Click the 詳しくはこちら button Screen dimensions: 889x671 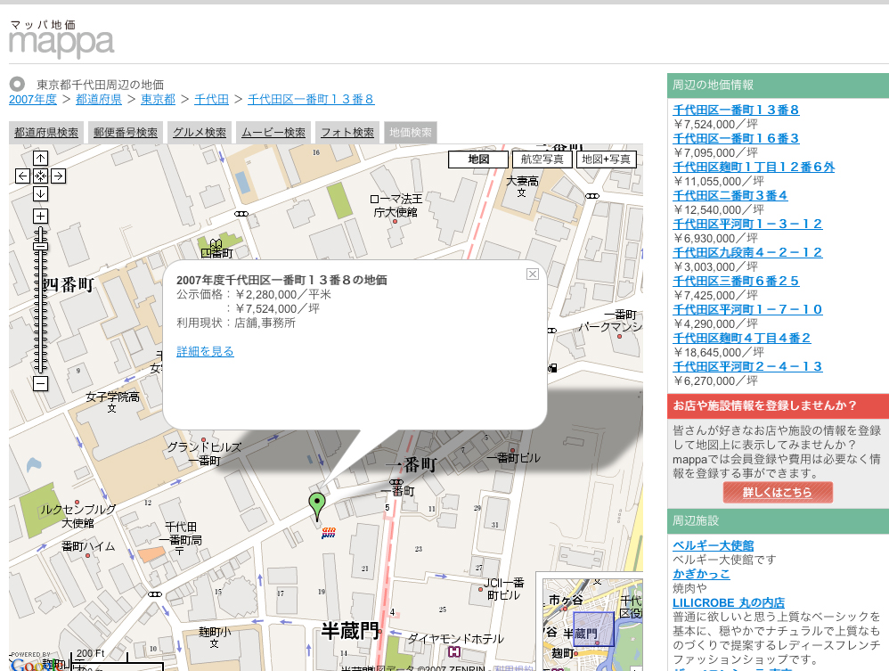tap(778, 492)
